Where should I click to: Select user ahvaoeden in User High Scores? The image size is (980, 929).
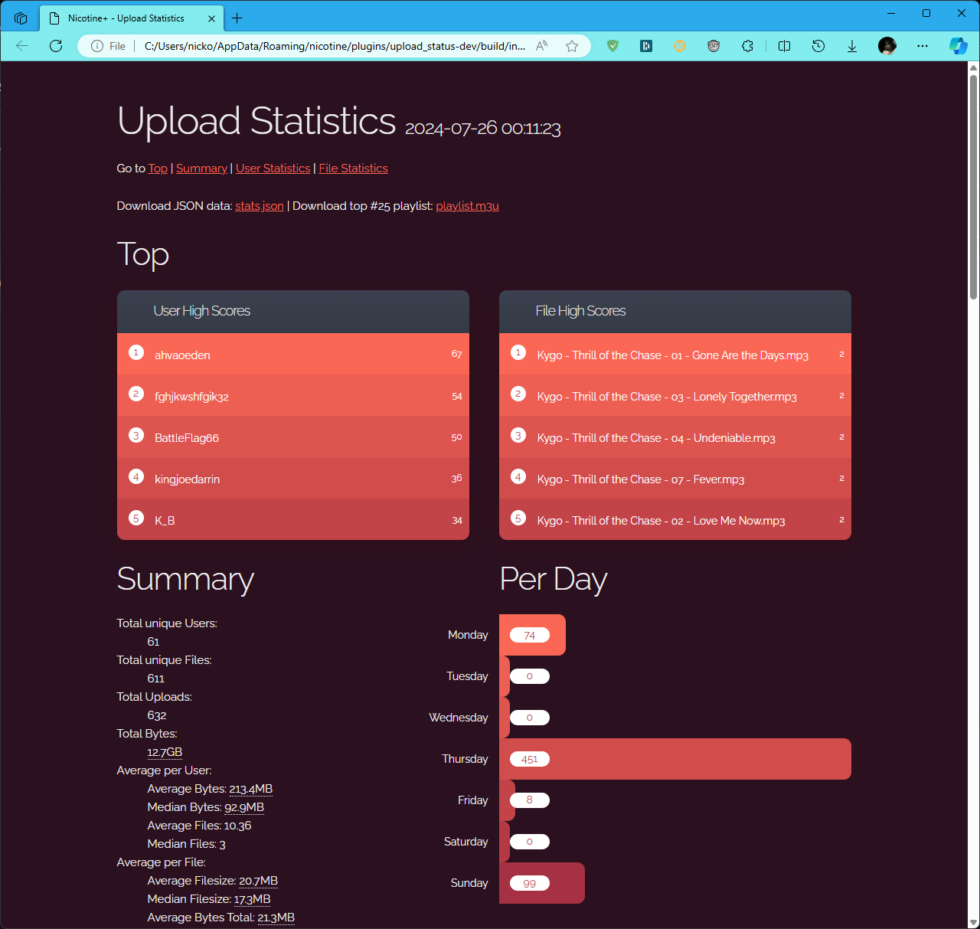(x=293, y=354)
